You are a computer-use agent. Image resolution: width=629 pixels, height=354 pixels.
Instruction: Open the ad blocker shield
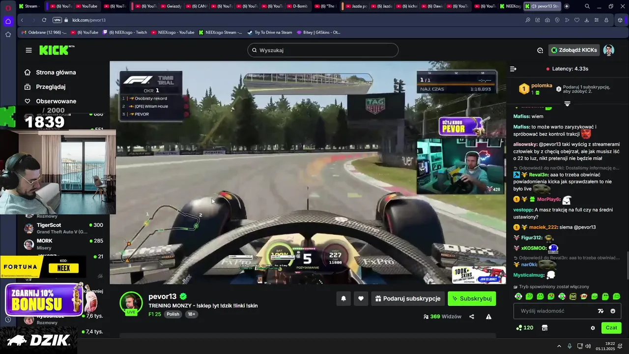coord(557,20)
